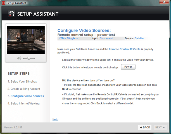Viewport: 171px width, 134px height.
Task: Click the video preview window
Action: click(26, 40)
